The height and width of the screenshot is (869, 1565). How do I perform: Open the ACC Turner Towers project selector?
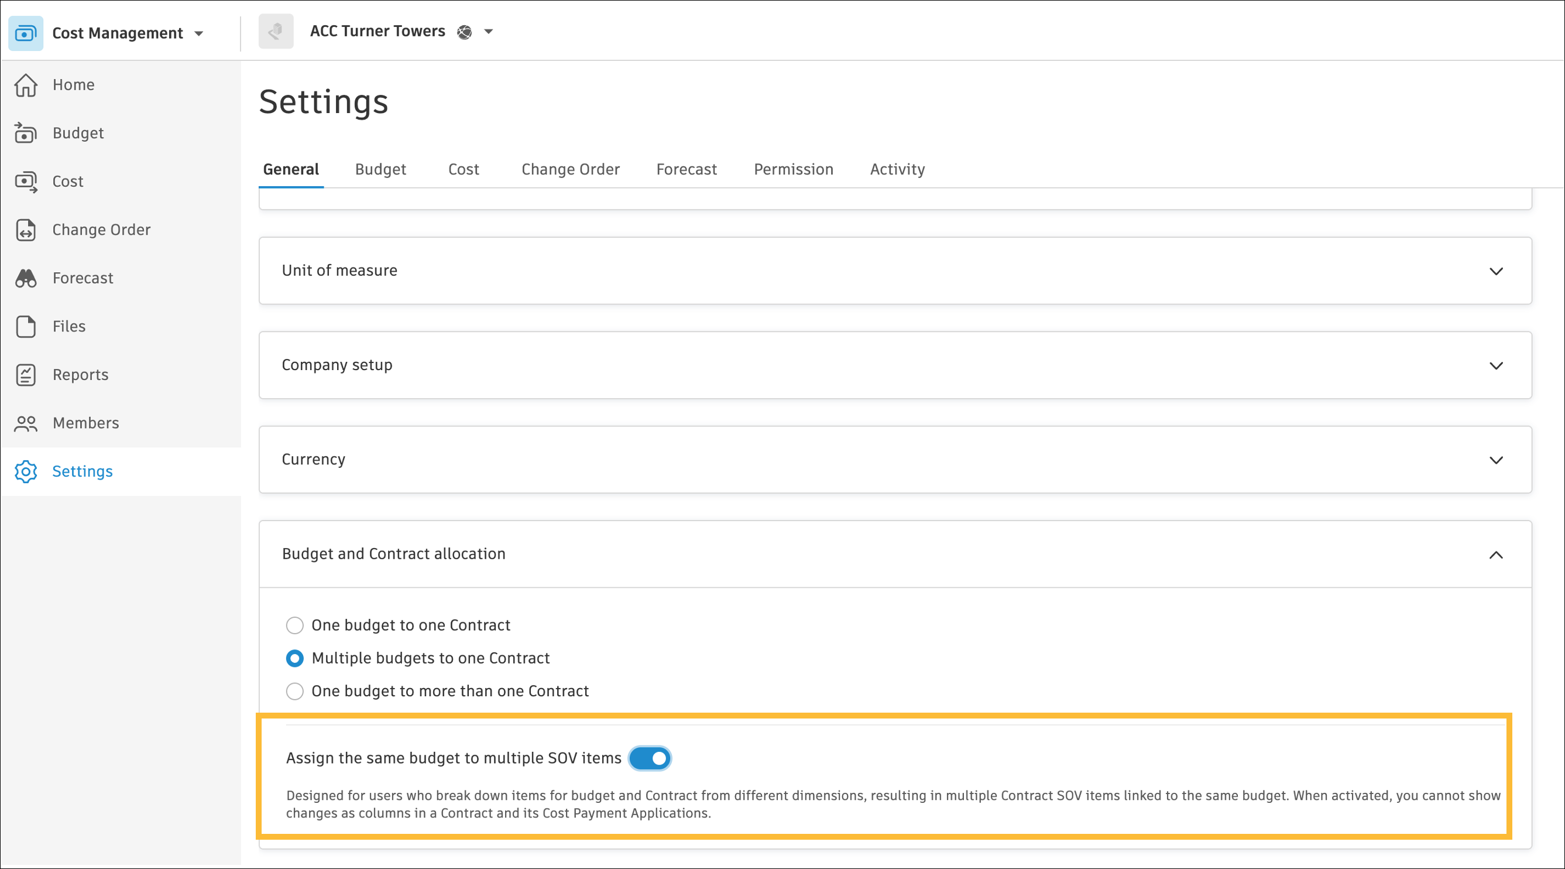488,32
